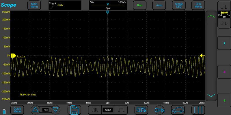Screen dimensions: 231x115
Task: Increase the timebase with the single pulse icon
Action: tap(121, 110)
